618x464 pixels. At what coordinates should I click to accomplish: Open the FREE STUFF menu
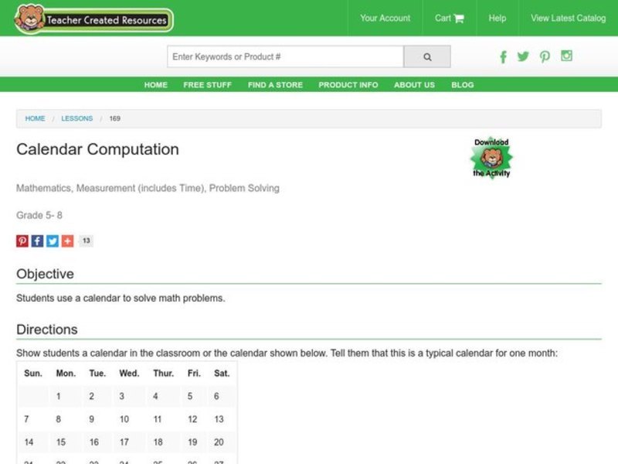tap(207, 85)
